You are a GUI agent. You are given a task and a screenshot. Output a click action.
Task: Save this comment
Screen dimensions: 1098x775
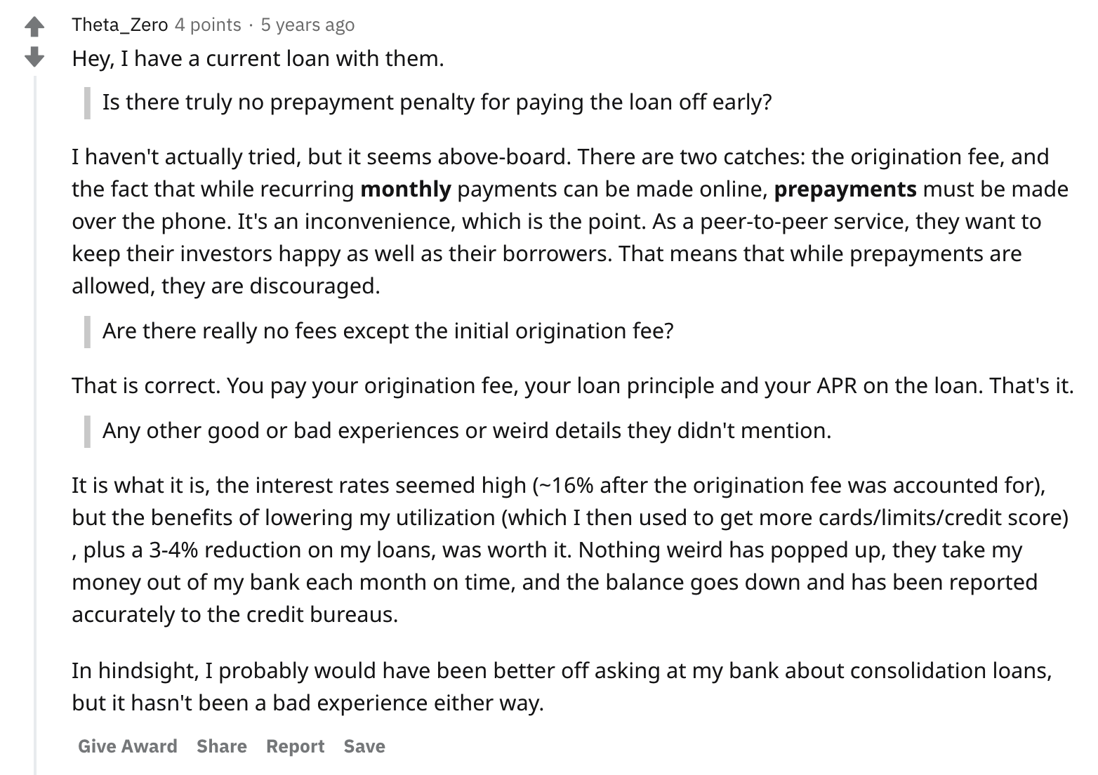pyautogui.click(x=364, y=746)
